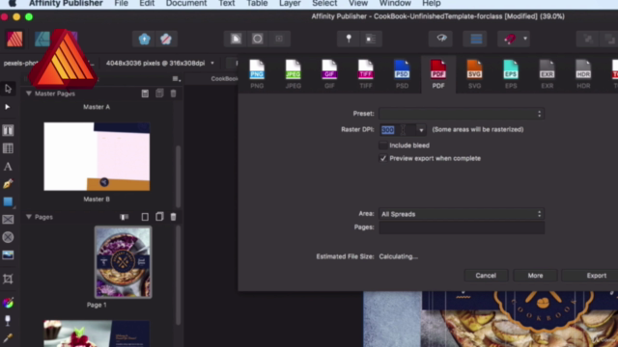Select EPS export format
This screenshot has height=347, width=618.
(511, 73)
